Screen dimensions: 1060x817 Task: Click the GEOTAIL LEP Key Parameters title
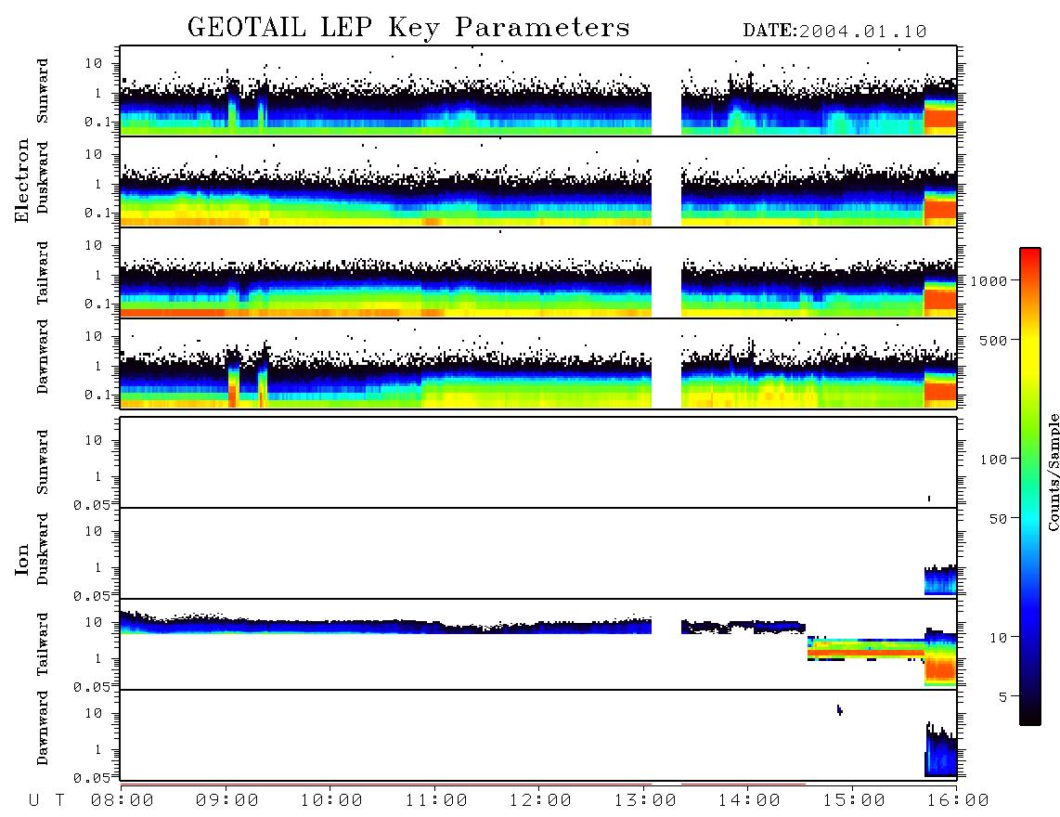click(x=408, y=28)
